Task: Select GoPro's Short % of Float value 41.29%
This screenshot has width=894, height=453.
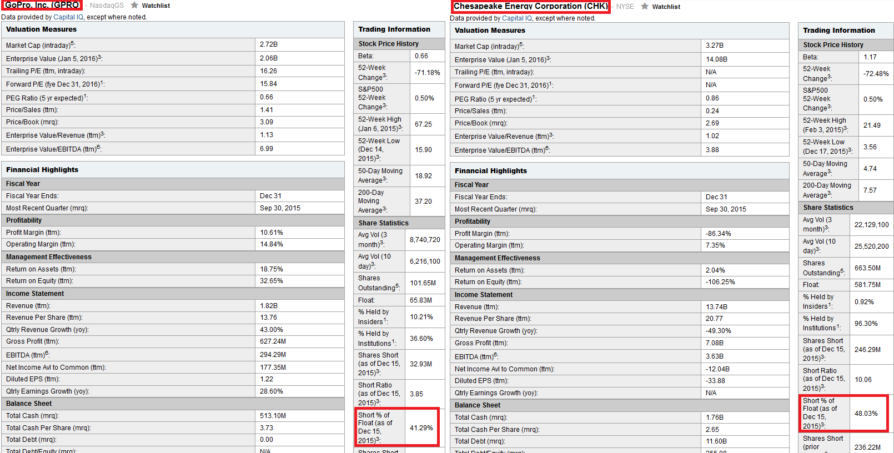Action: coord(421,428)
